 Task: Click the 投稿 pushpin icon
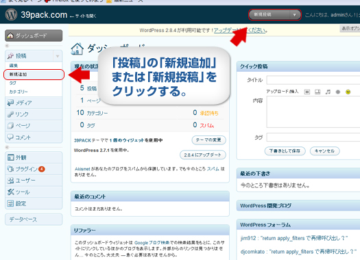10,56
